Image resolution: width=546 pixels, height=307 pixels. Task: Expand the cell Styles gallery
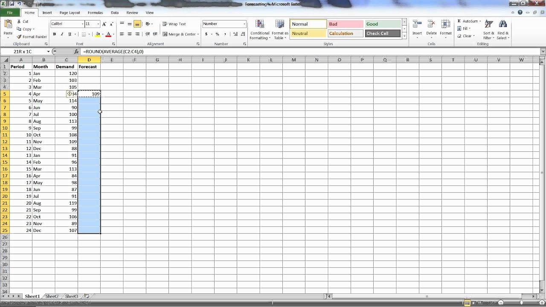point(404,36)
